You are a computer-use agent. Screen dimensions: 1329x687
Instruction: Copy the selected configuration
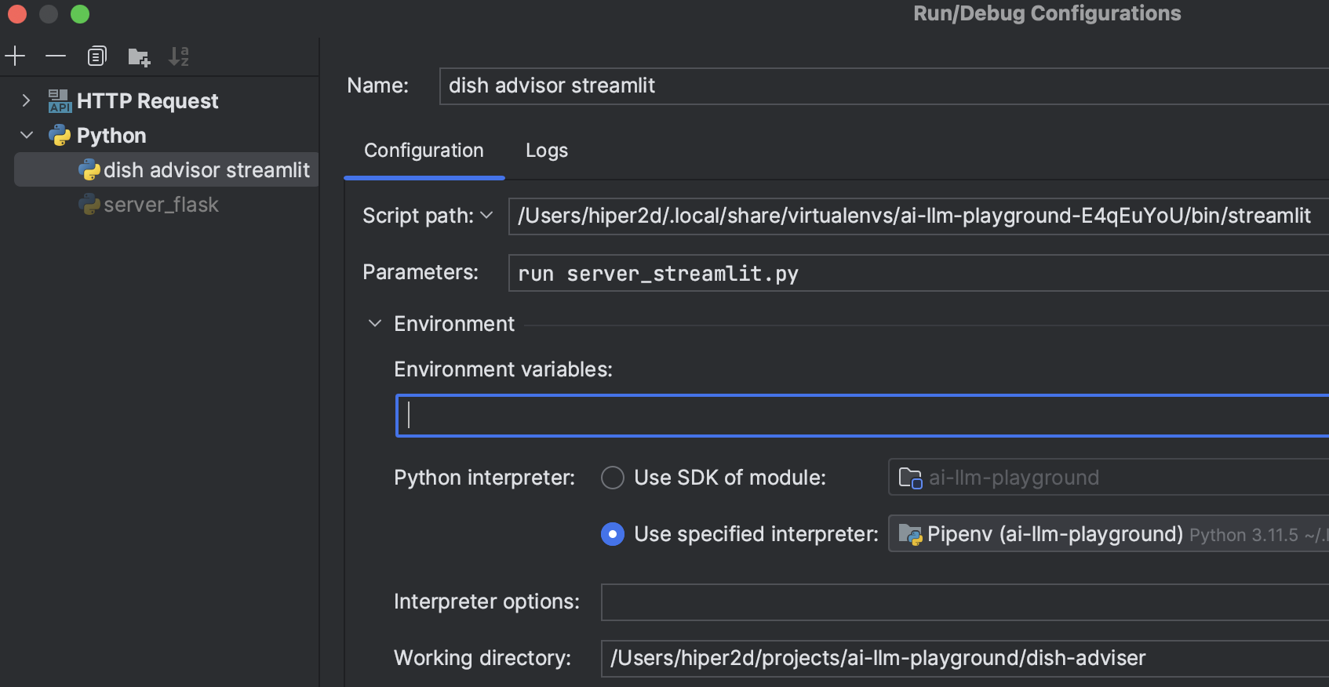tap(96, 56)
